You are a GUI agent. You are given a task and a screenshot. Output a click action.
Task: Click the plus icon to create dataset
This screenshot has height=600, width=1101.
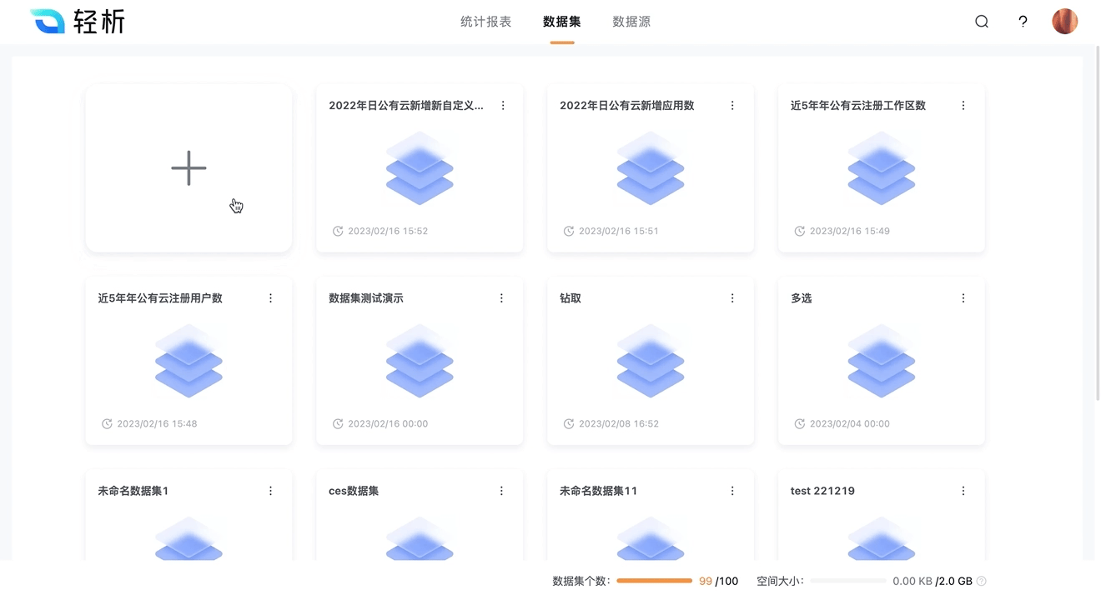pos(189,168)
